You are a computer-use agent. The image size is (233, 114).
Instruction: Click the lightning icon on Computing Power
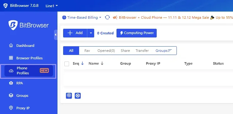point(122,33)
